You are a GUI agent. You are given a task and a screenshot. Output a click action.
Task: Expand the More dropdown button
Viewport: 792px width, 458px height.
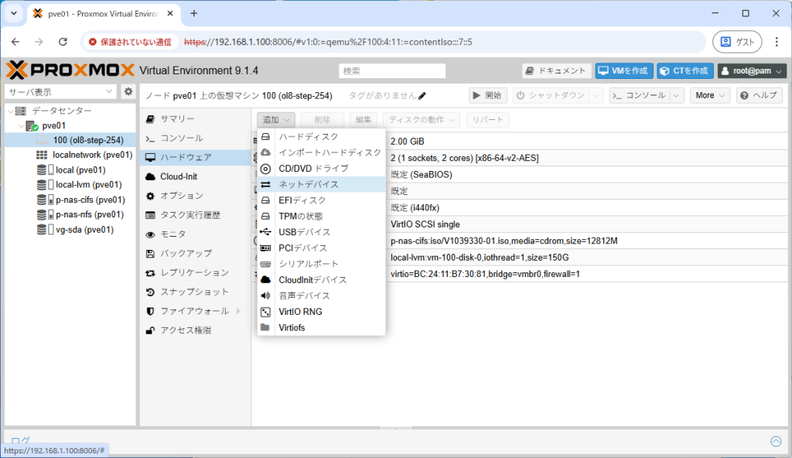click(x=709, y=95)
